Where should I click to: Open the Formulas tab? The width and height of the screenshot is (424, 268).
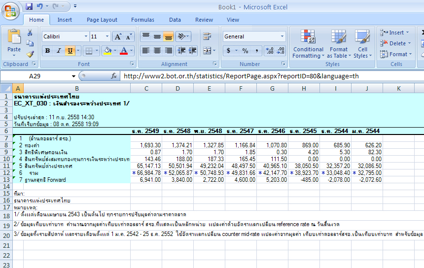142,20
